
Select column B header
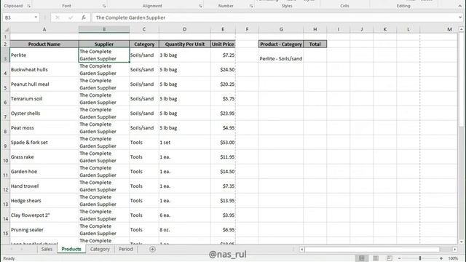coord(104,29)
